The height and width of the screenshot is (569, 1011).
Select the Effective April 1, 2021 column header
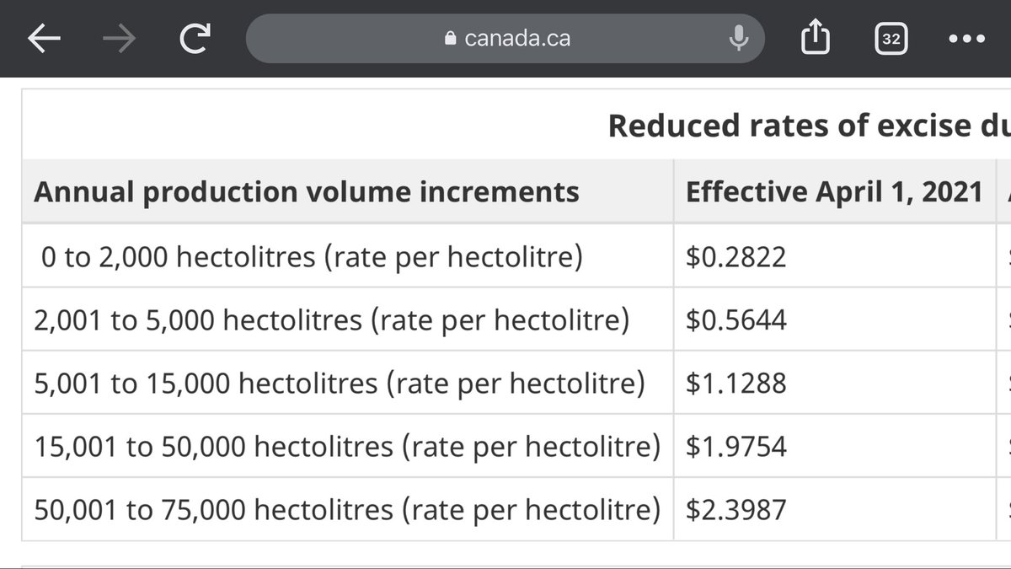834,191
